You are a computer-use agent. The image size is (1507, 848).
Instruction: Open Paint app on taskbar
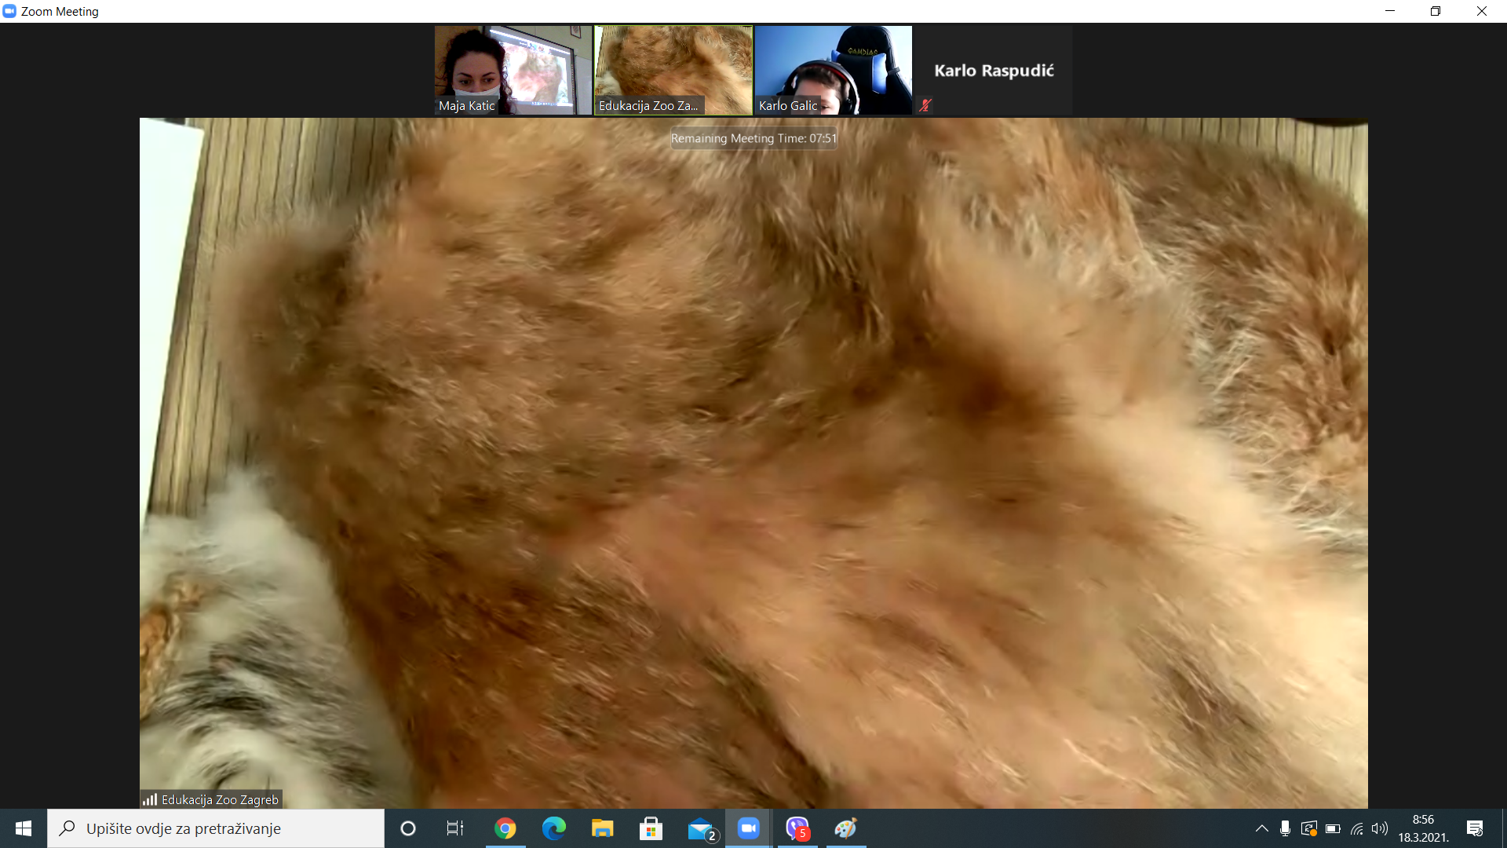point(846,828)
